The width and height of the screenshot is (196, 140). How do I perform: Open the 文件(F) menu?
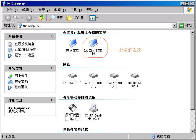click(x=12, y=10)
